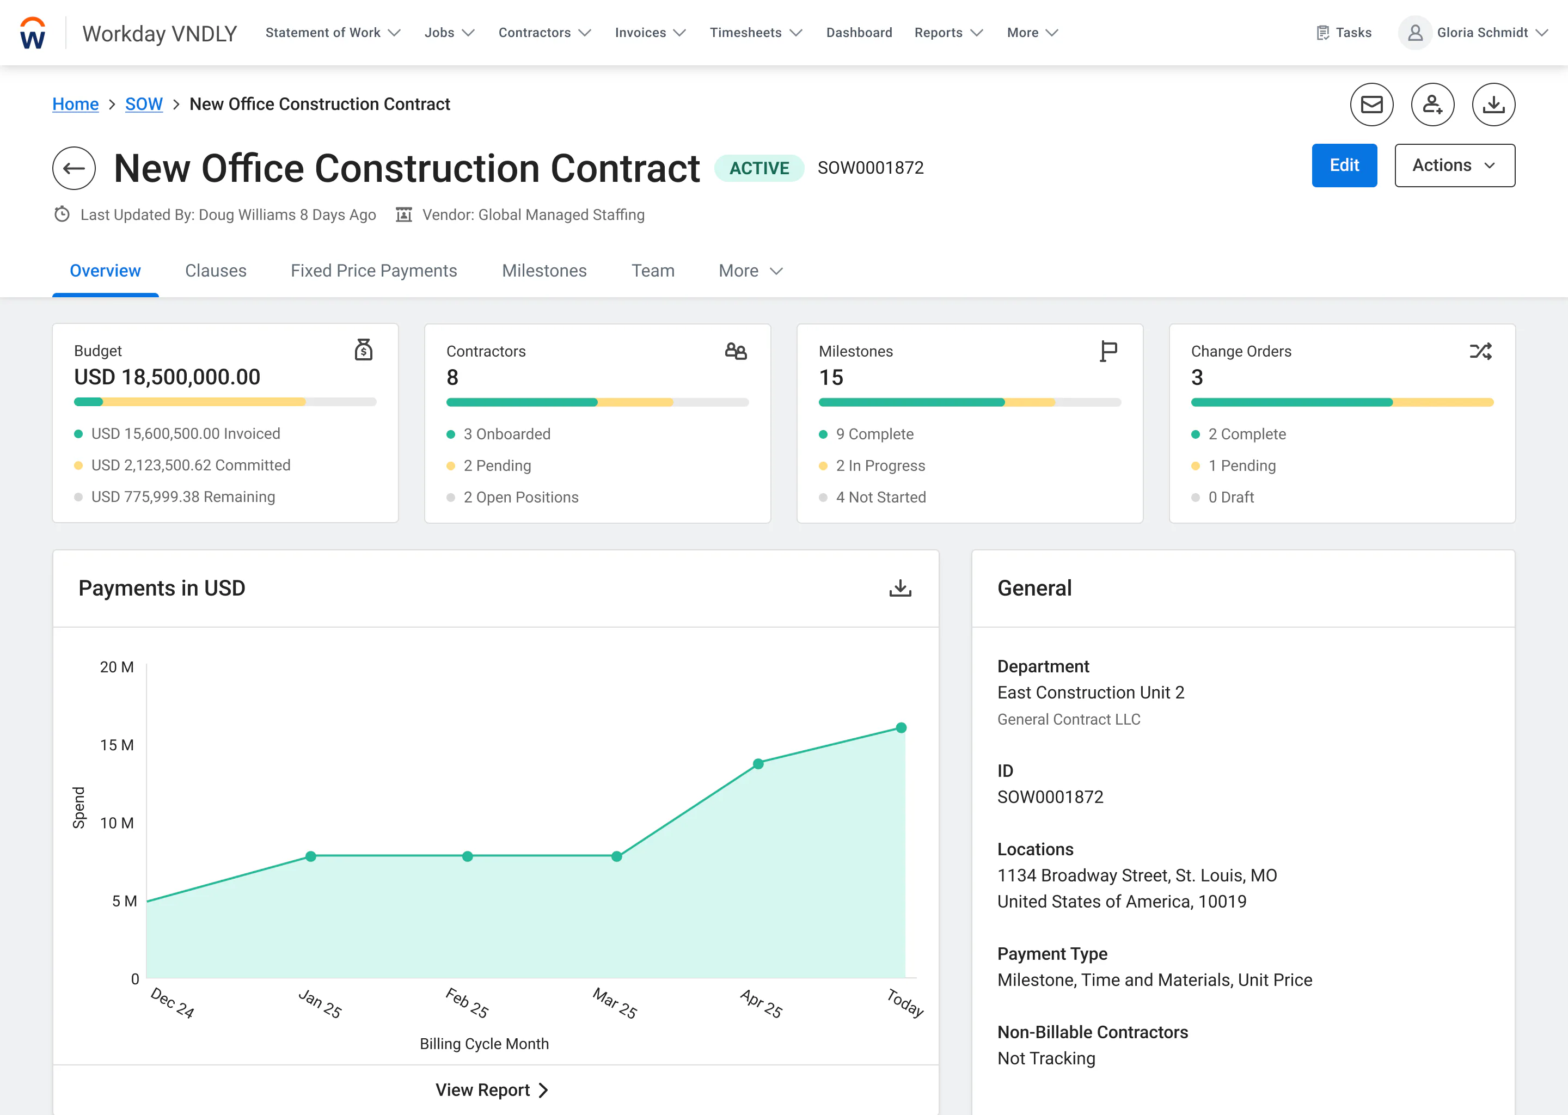The height and width of the screenshot is (1115, 1568).
Task: Click the user avatar icon
Action: [x=1415, y=32]
